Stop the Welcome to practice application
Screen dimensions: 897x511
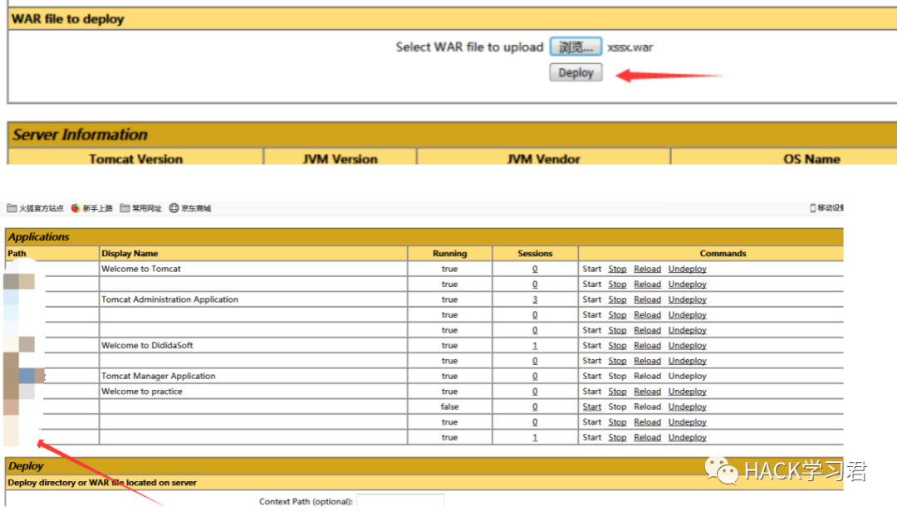point(617,392)
